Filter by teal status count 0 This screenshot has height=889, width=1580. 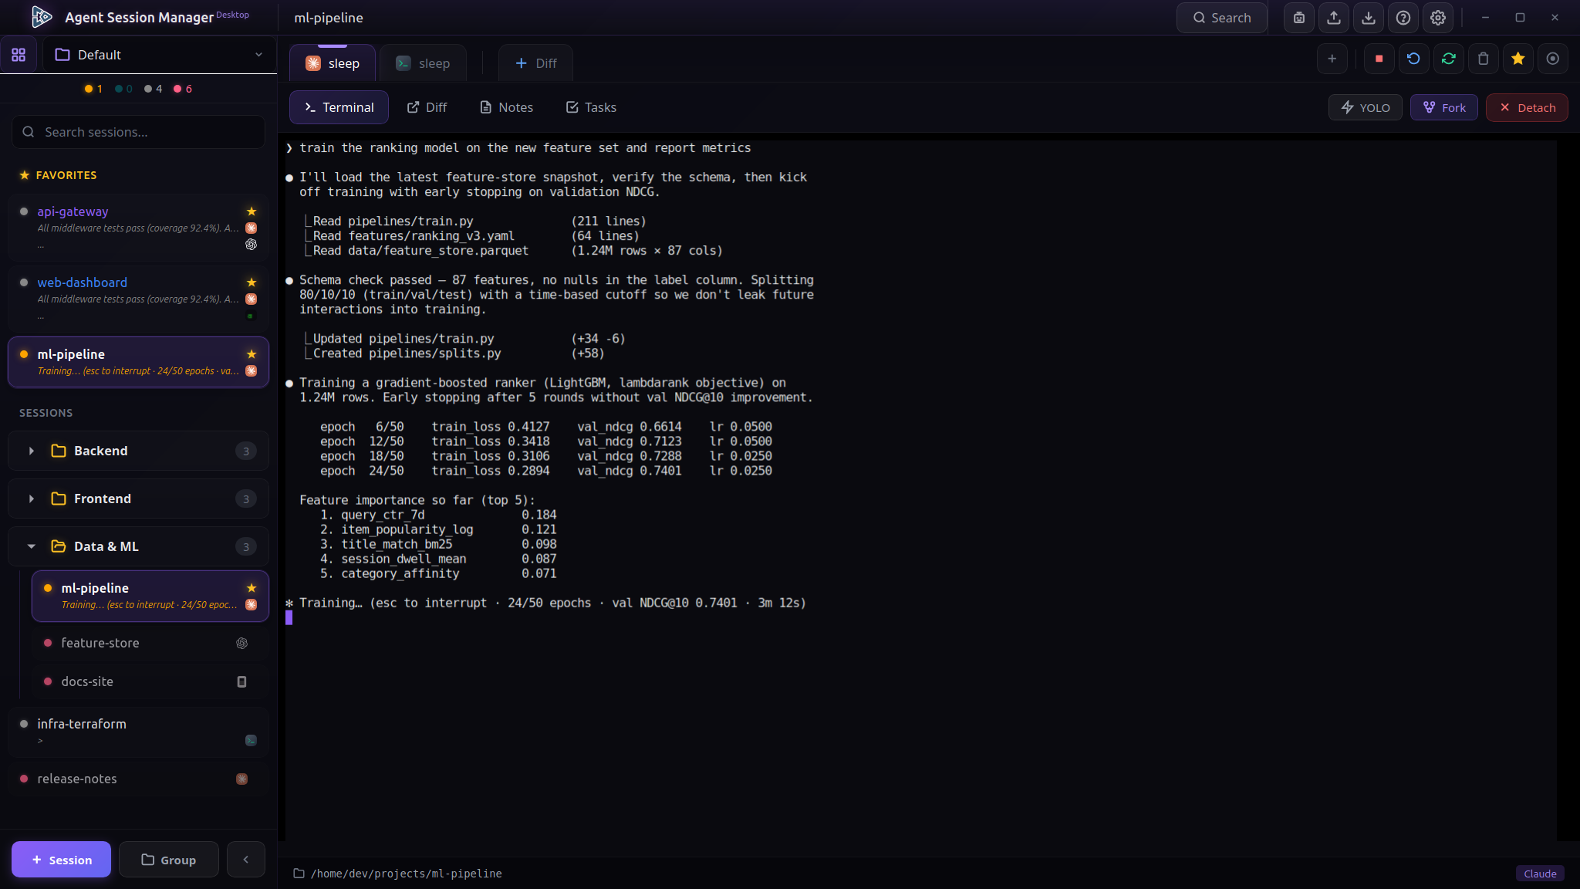[x=123, y=89]
